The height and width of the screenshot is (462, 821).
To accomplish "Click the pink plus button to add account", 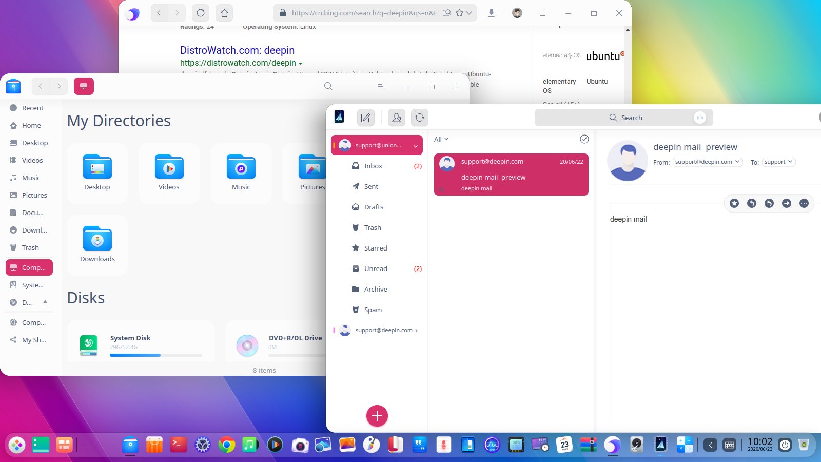I will coord(377,416).
